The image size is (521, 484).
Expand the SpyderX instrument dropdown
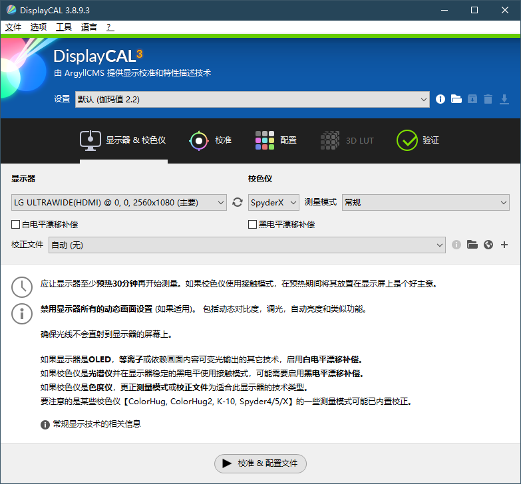pyautogui.click(x=273, y=203)
